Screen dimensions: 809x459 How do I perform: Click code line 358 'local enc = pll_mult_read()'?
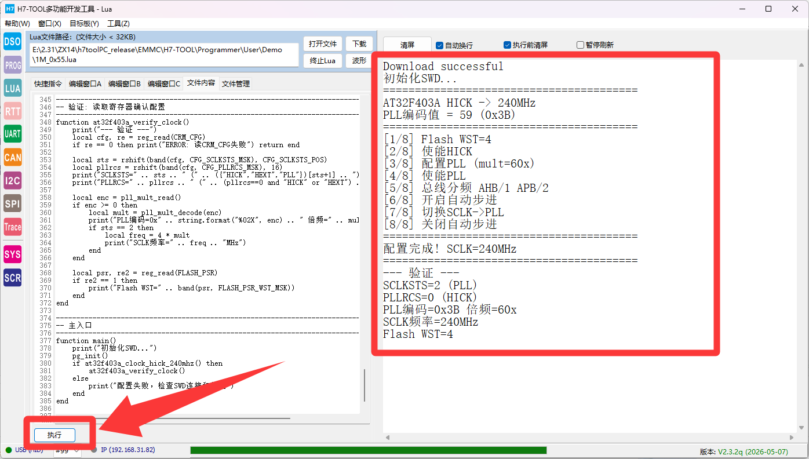click(126, 198)
